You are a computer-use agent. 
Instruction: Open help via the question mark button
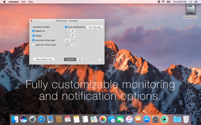point(99,60)
